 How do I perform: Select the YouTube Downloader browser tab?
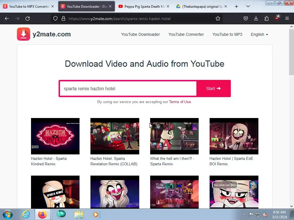point(86,6)
